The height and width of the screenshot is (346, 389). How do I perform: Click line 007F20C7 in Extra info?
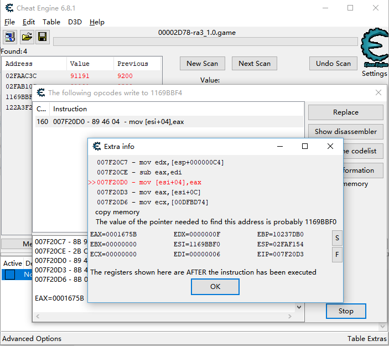click(x=160, y=162)
